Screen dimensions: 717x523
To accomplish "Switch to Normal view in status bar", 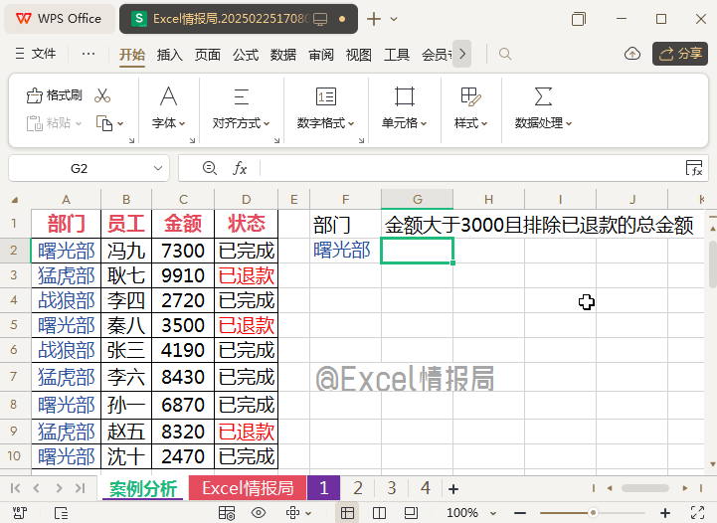I will 347,513.
